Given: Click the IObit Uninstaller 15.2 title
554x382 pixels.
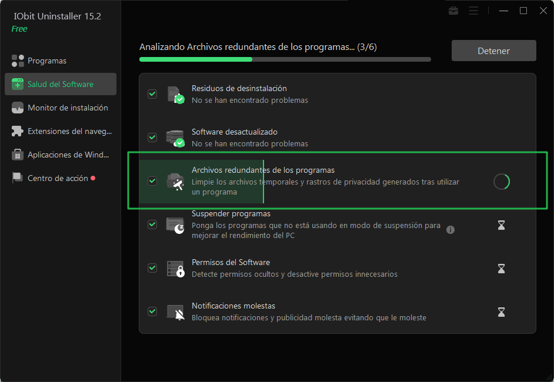Looking at the screenshot, I should point(57,16).
